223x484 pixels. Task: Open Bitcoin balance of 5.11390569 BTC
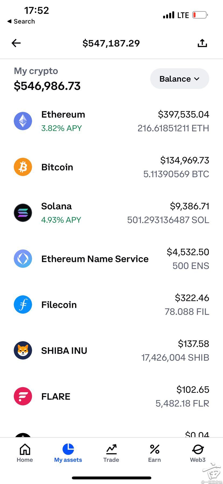[x=176, y=174]
